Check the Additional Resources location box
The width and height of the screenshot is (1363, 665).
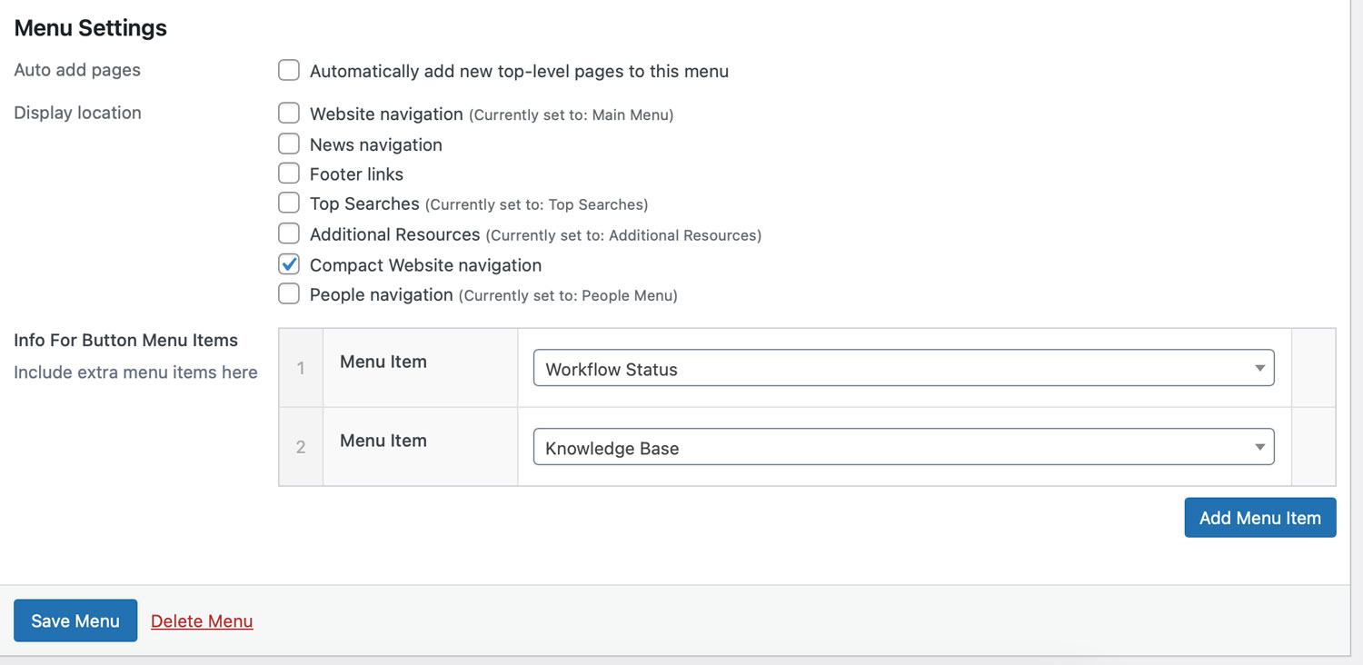coord(289,234)
